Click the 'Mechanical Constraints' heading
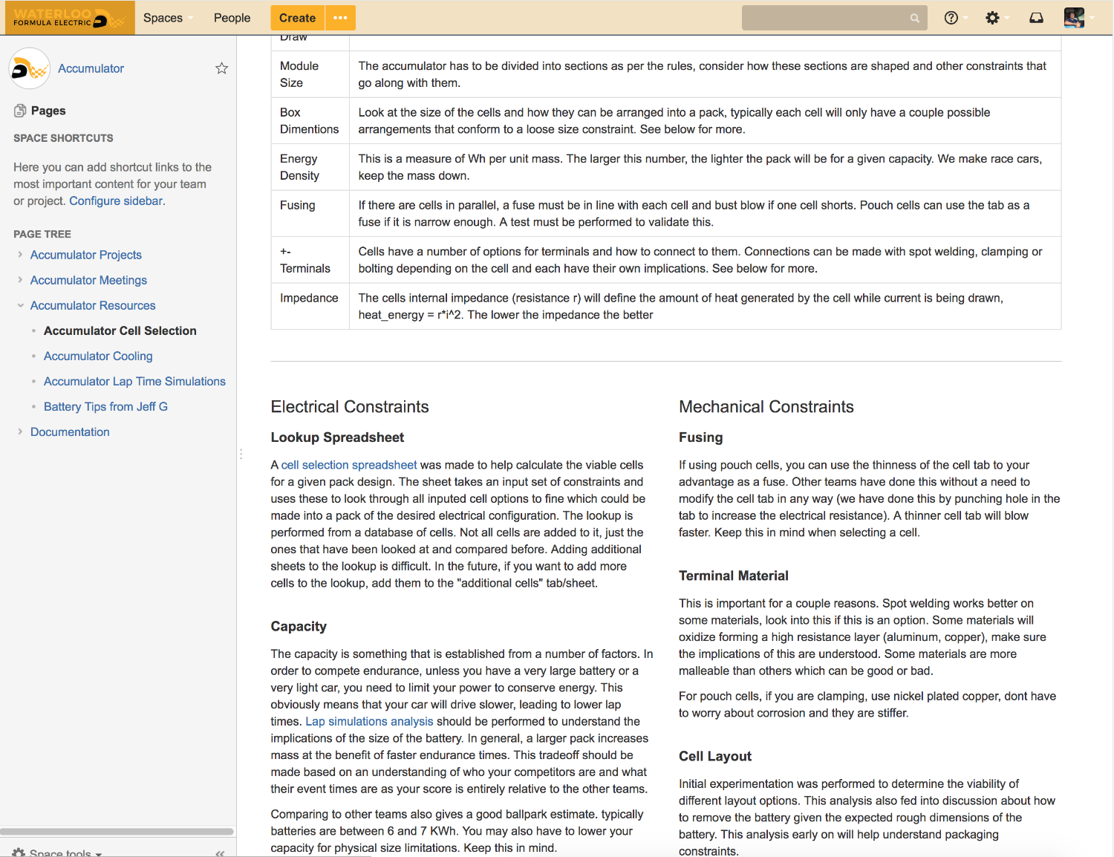The height and width of the screenshot is (857, 1114). coord(766,407)
